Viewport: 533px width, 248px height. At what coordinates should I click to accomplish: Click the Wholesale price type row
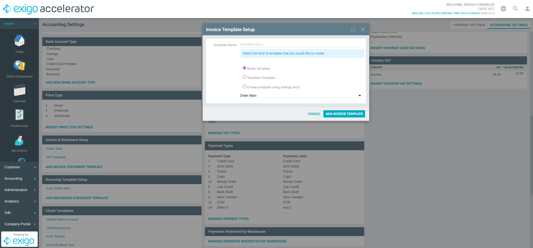62,116
